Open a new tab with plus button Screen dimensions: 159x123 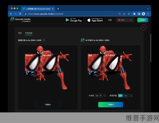[58, 9]
